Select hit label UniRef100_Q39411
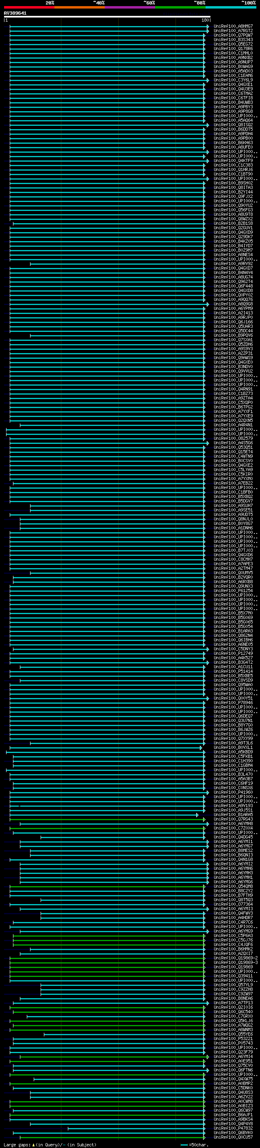260x1148 pixels. pos(233,977)
